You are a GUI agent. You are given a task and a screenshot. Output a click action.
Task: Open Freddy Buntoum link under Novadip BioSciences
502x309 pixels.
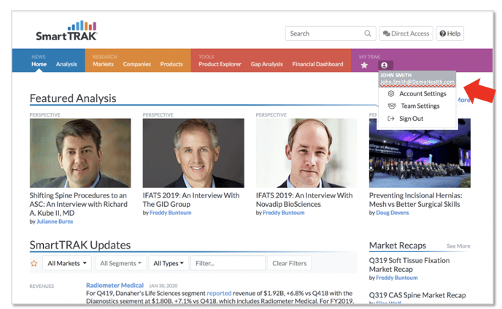284,213
